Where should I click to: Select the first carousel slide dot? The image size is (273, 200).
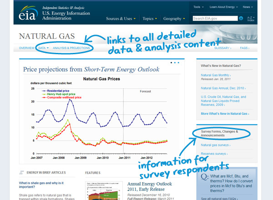point(172,62)
